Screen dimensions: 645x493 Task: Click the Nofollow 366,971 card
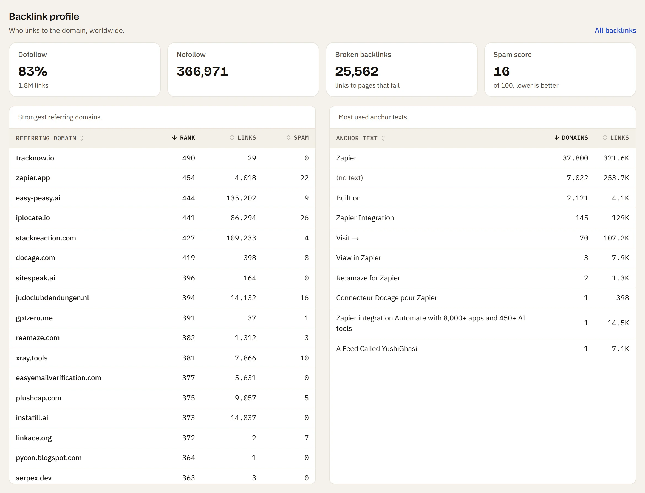coord(243,70)
